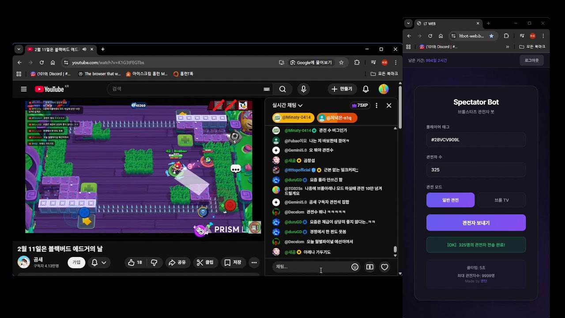
Task: Toggle bookmark star in LT WEB window
Action: [491, 36]
